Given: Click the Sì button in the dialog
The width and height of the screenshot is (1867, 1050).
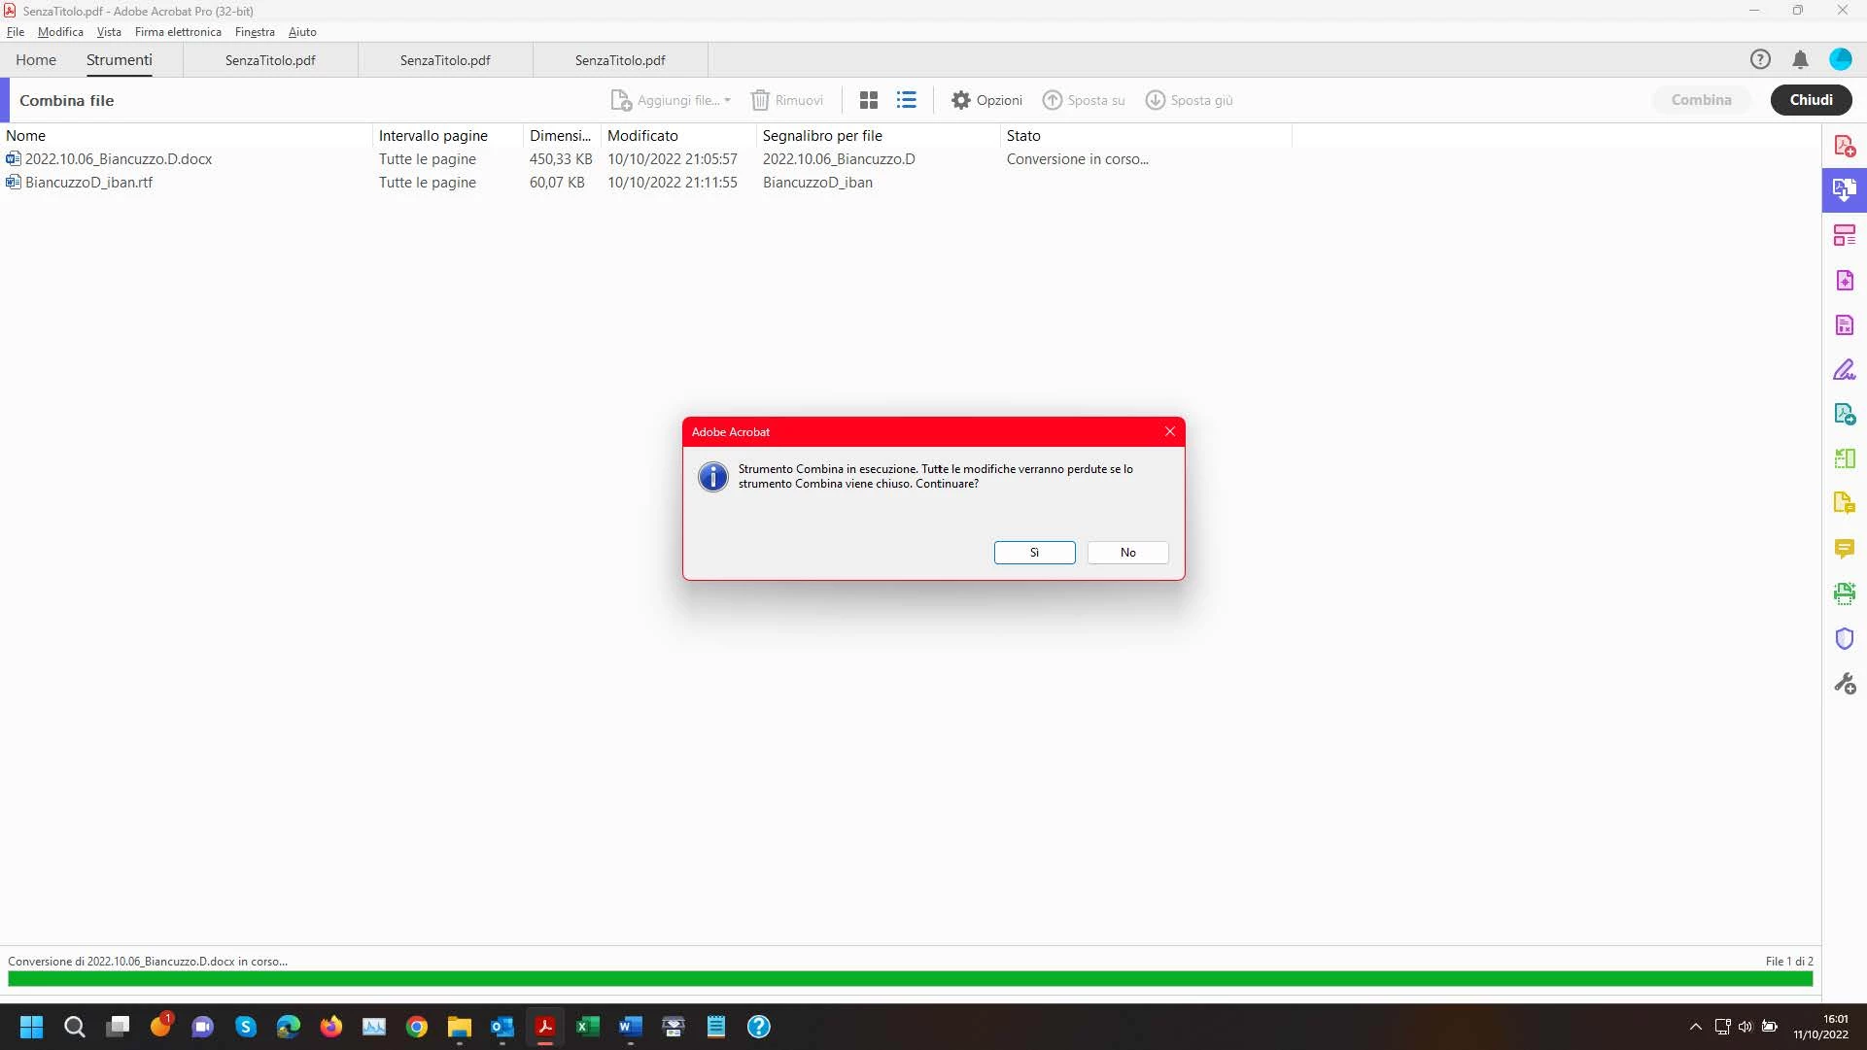Looking at the screenshot, I should [x=1034, y=553].
